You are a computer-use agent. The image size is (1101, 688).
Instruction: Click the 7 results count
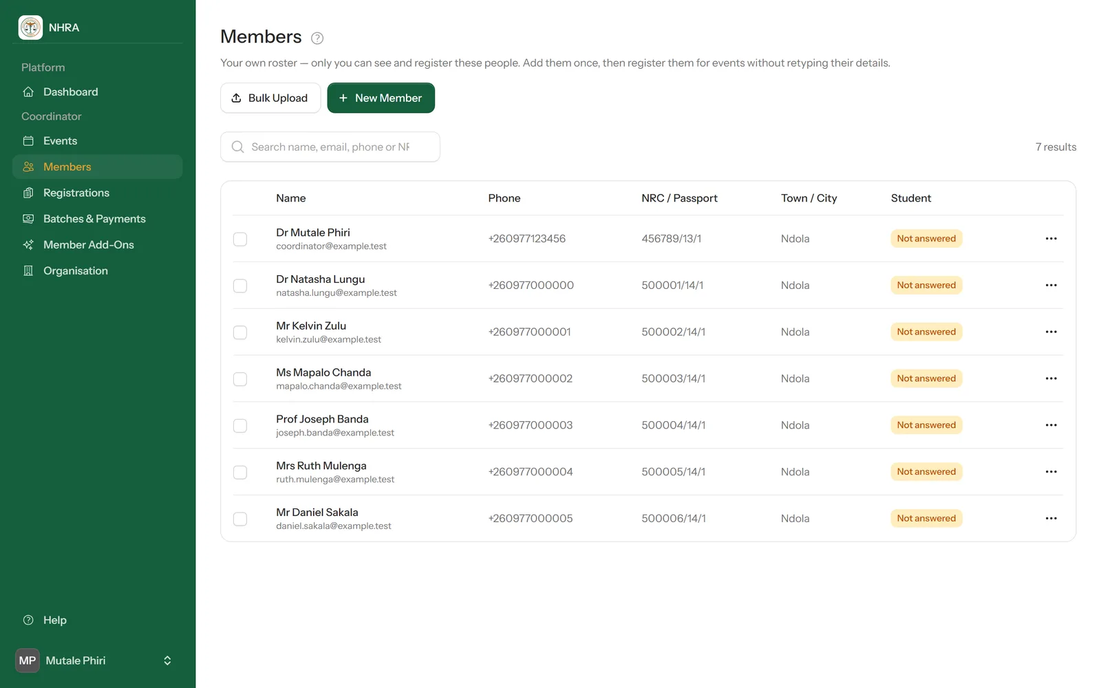point(1056,147)
